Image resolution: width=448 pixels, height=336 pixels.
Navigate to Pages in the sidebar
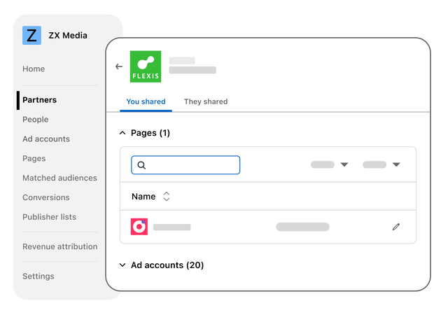tap(34, 159)
